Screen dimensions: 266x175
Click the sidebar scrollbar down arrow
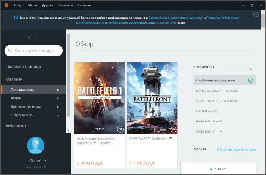tap(68, 130)
